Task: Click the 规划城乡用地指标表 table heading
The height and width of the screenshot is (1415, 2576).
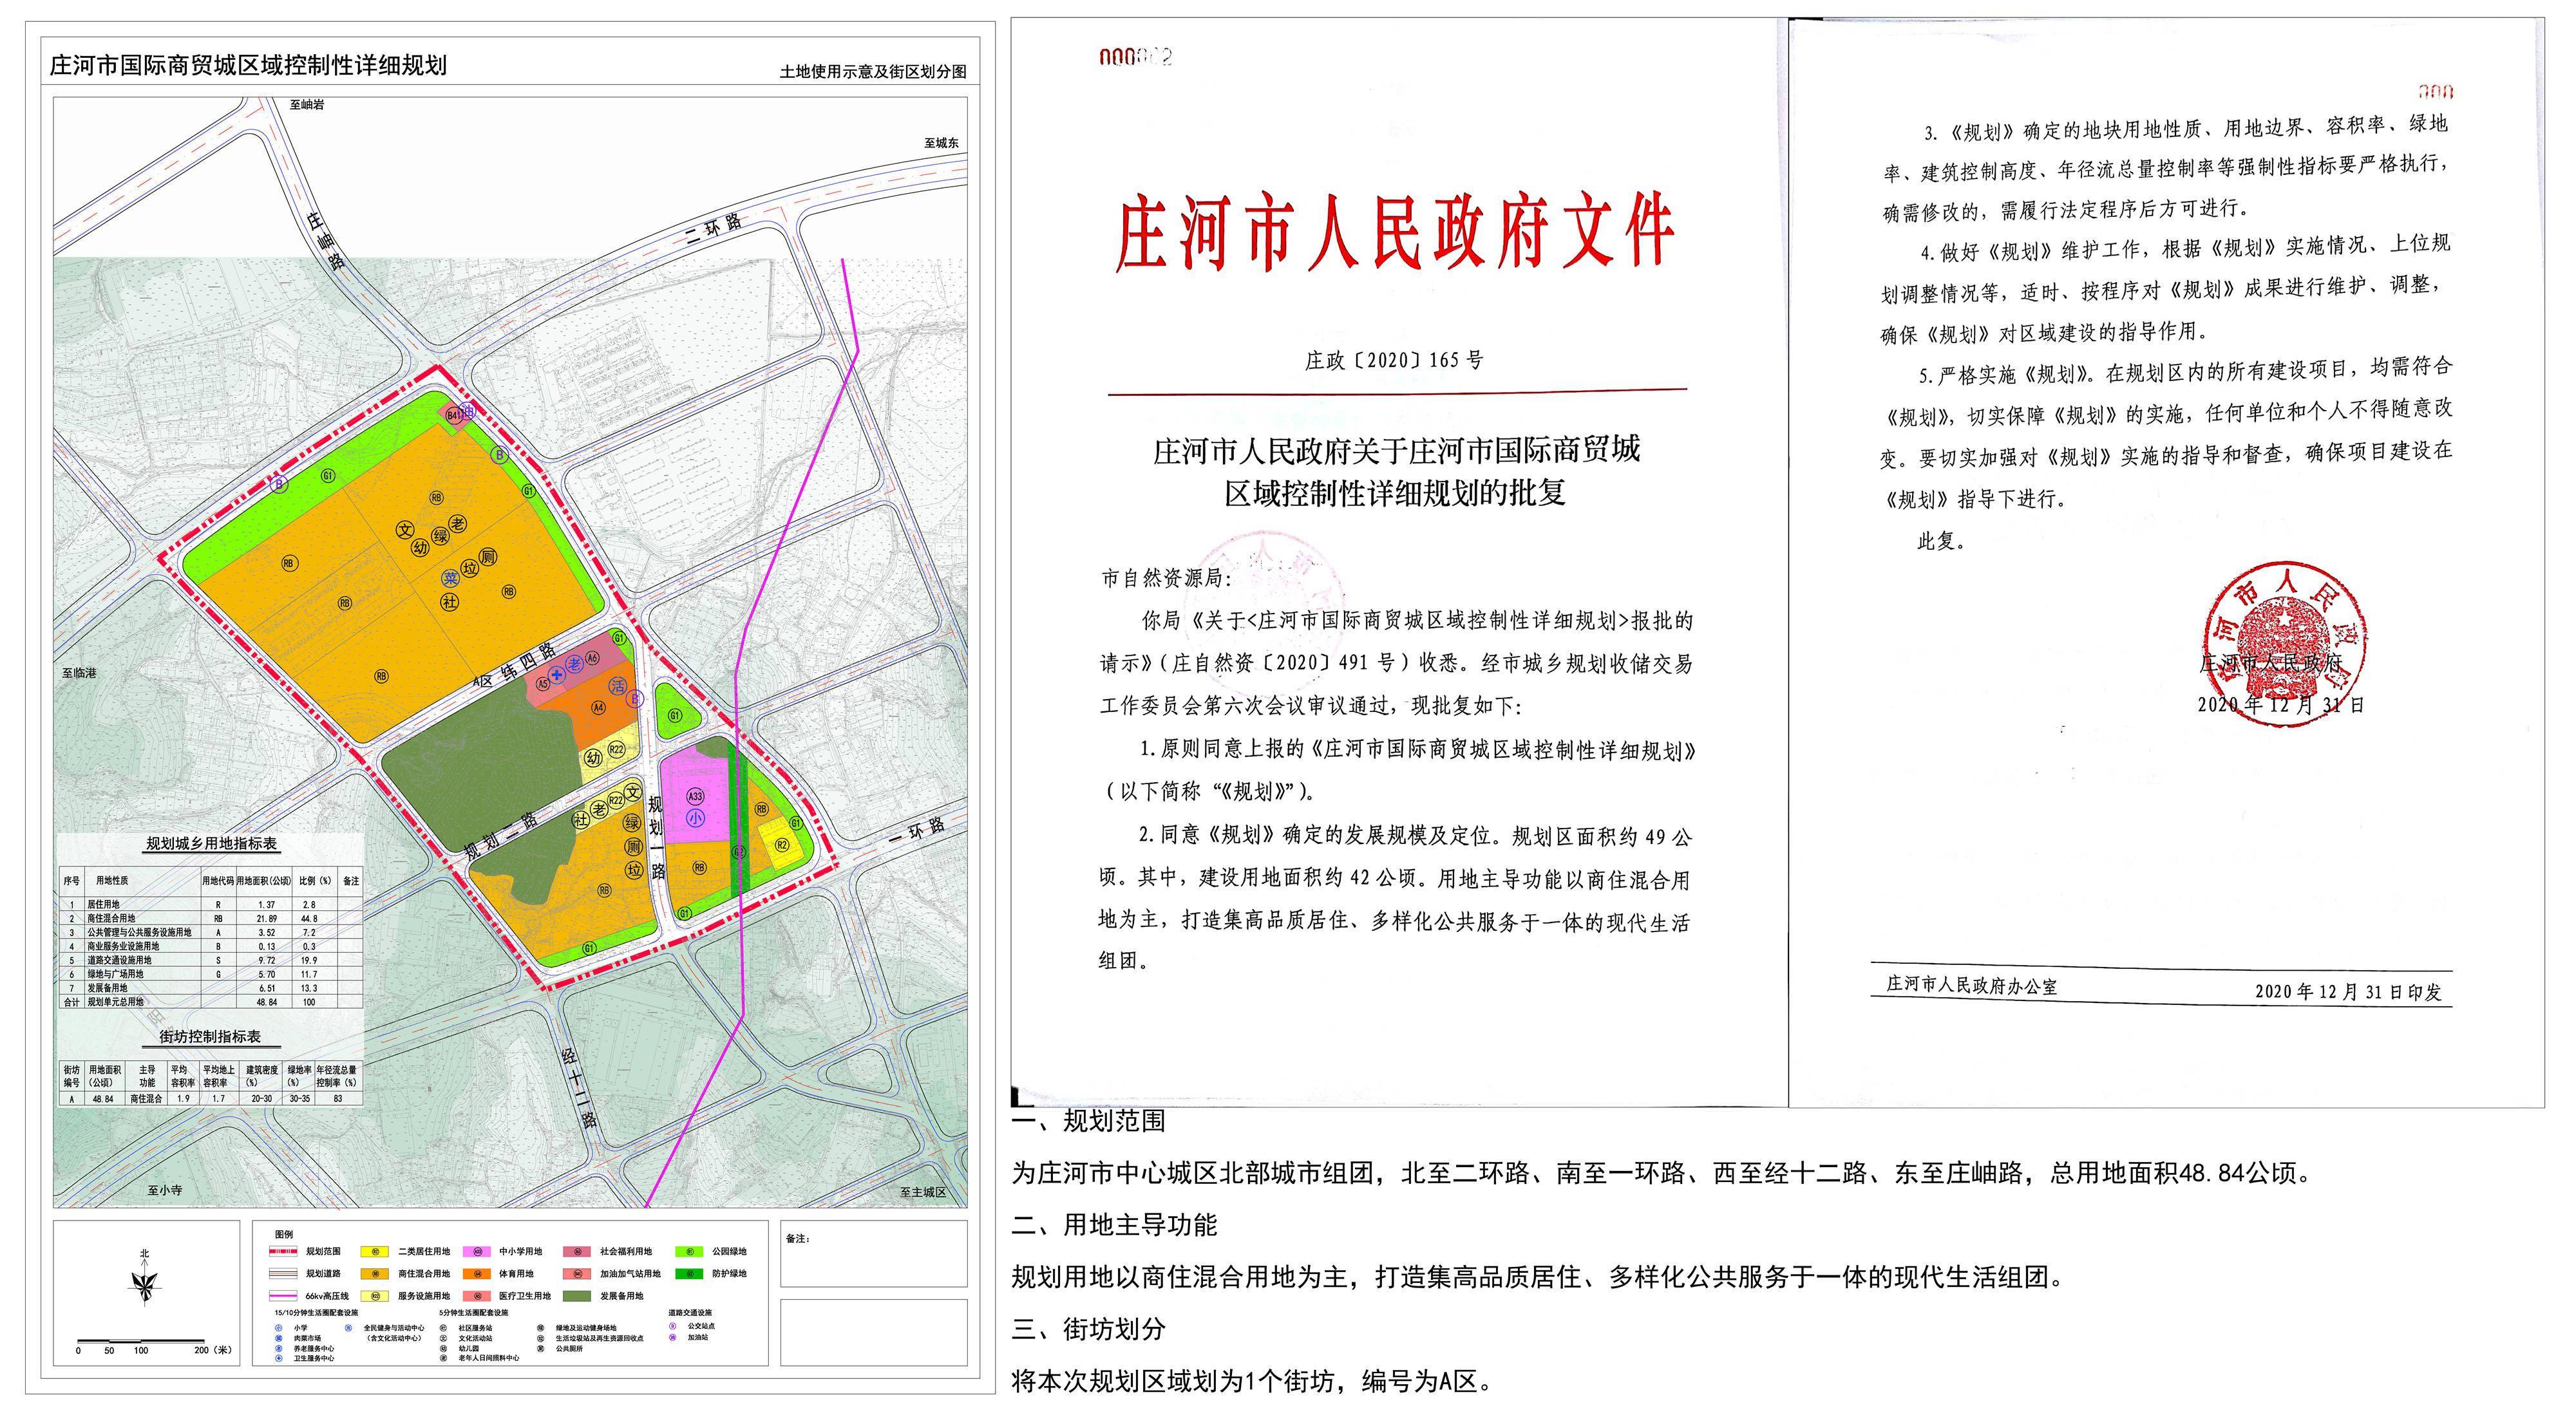Action: pyautogui.click(x=212, y=845)
